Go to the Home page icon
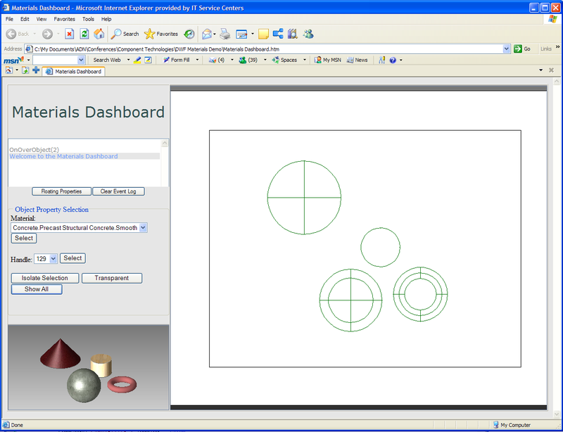This screenshot has height=432, width=563. [x=99, y=34]
